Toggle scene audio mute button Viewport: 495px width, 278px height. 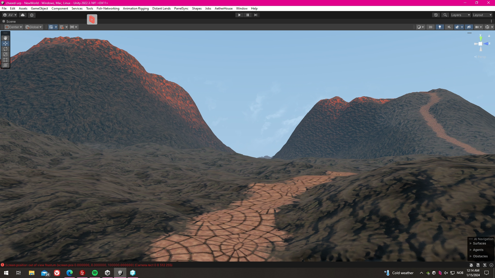449,27
